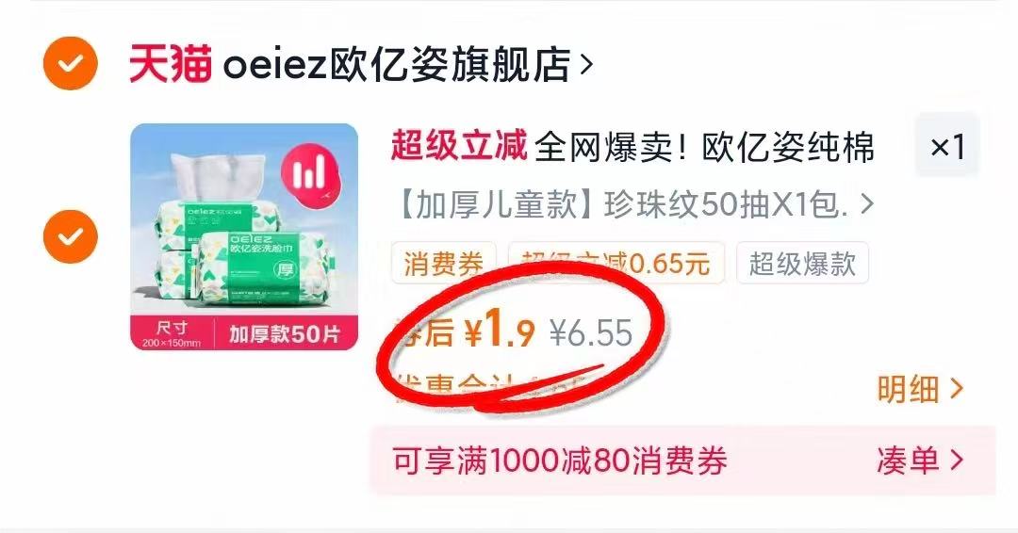Tap the ¥1.9 after-coupon price
Image resolution: width=1018 pixels, height=533 pixels.
pos(500,331)
